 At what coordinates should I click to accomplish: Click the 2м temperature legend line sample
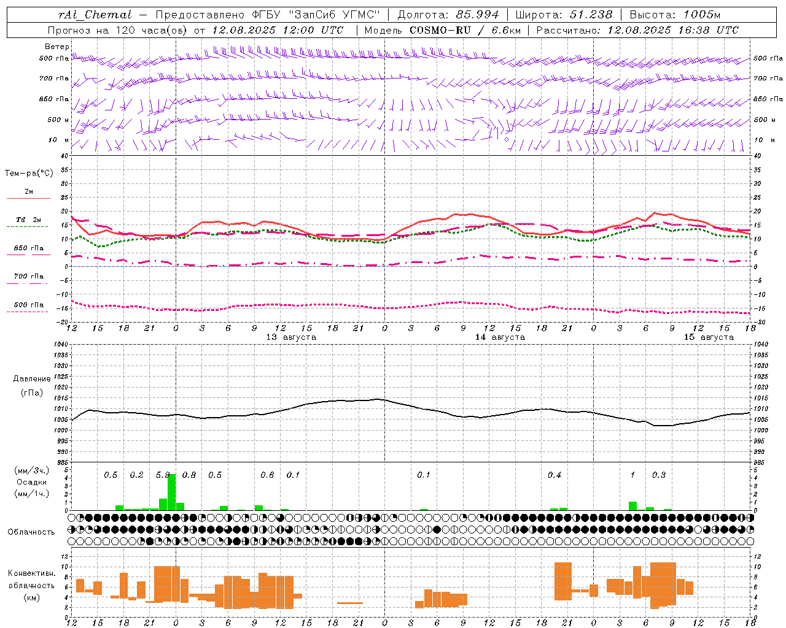click(x=28, y=198)
